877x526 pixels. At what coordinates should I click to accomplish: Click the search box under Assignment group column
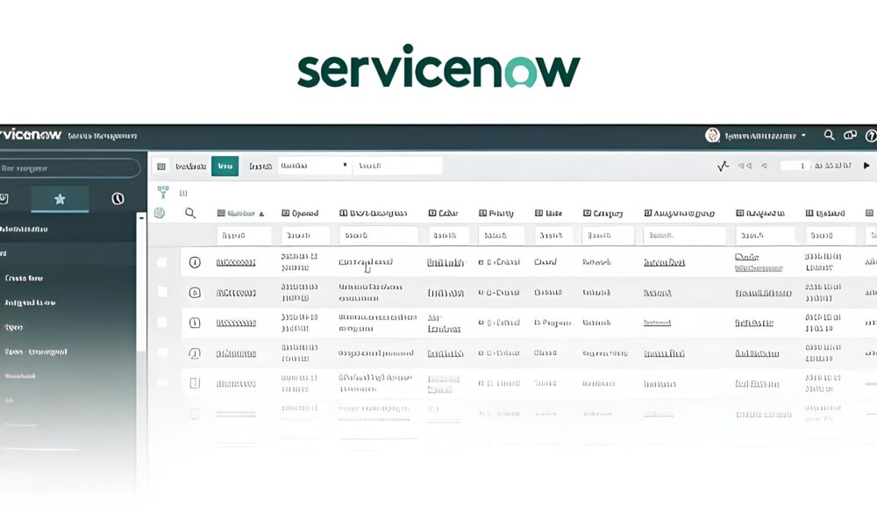click(x=684, y=235)
